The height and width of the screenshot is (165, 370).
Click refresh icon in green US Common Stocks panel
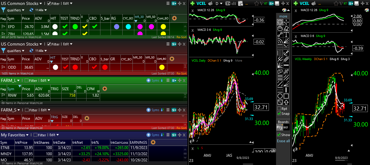[31, 10]
